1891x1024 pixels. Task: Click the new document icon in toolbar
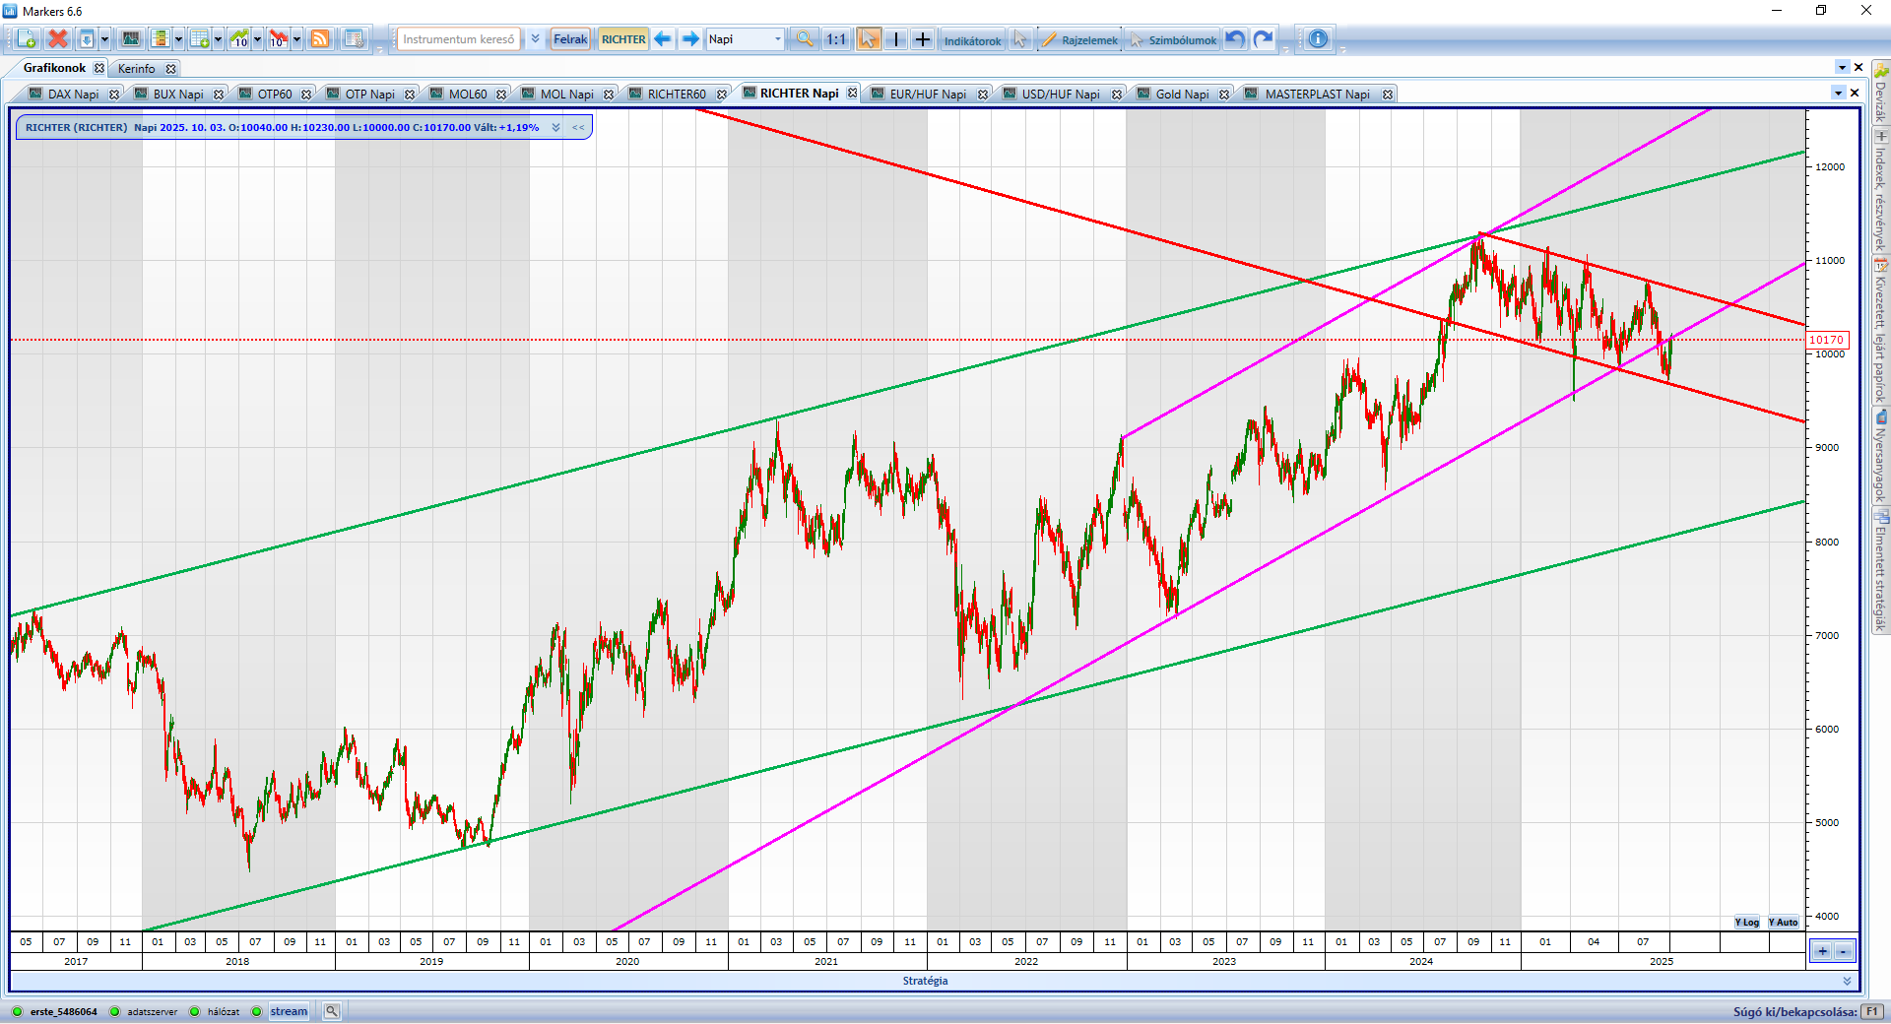pyautogui.click(x=27, y=39)
